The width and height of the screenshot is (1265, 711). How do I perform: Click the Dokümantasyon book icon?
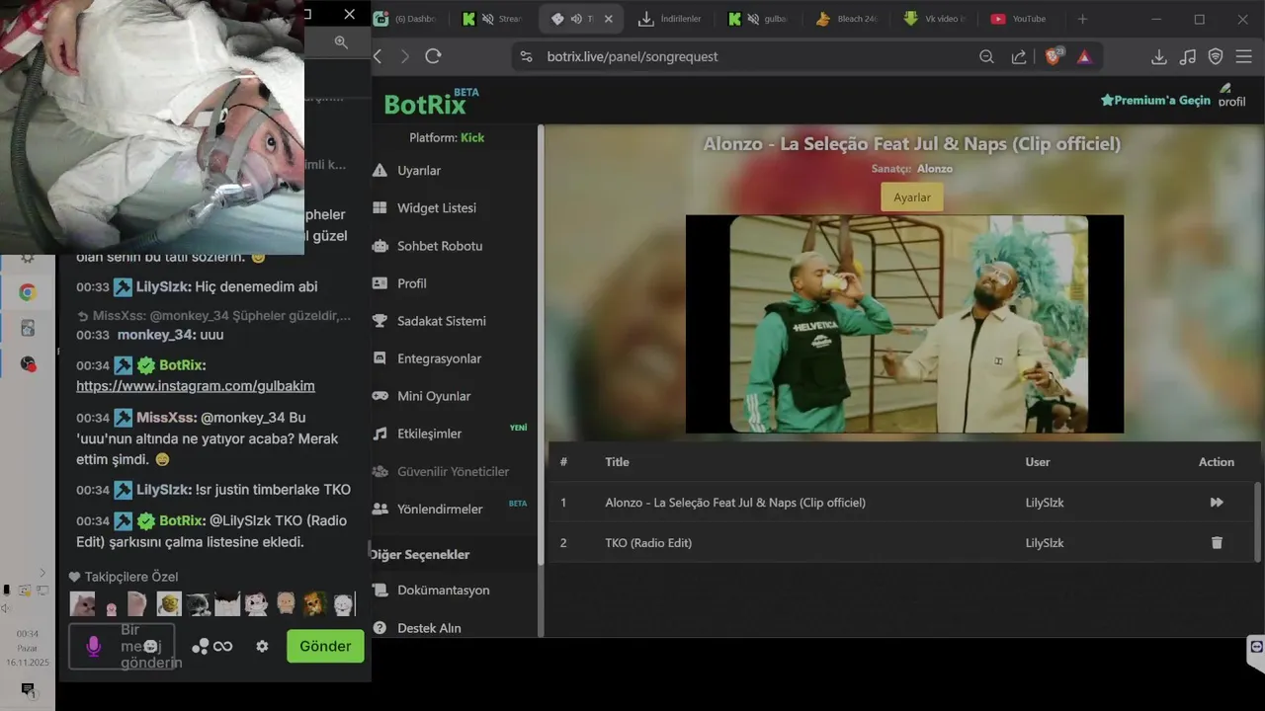pos(379,590)
